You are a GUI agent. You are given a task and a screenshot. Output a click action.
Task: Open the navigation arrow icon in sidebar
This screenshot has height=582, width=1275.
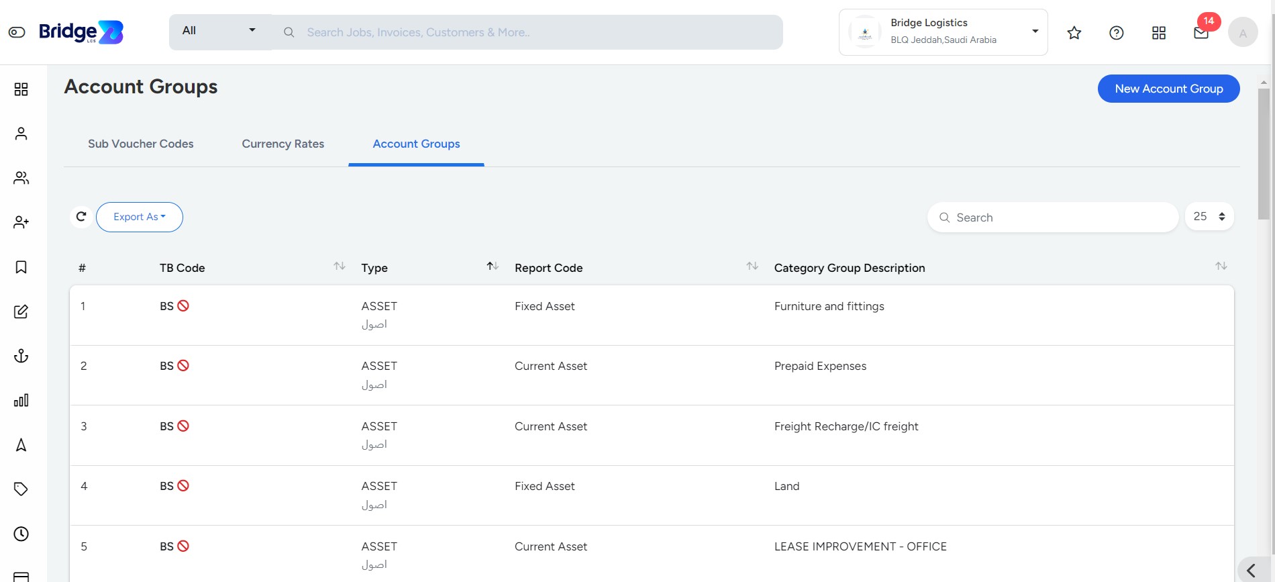[21, 445]
